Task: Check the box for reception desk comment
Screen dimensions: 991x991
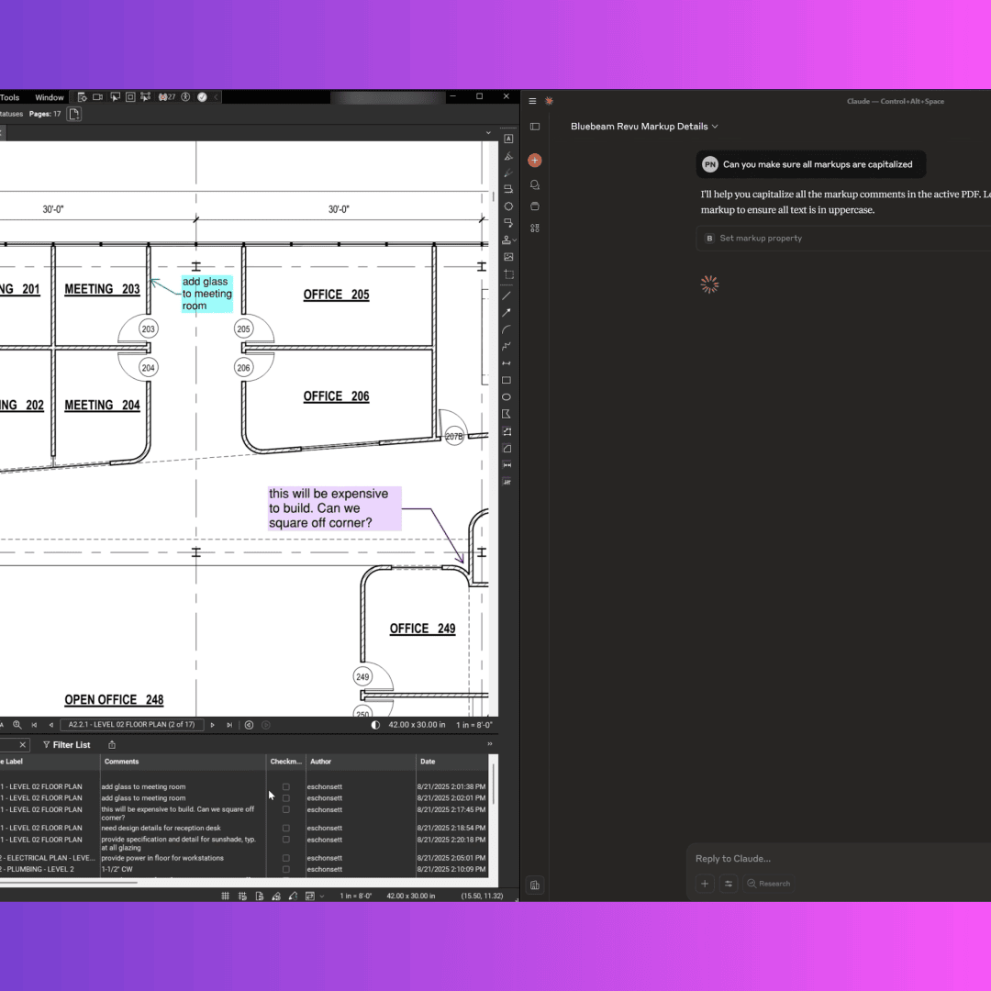Action: [285, 828]
